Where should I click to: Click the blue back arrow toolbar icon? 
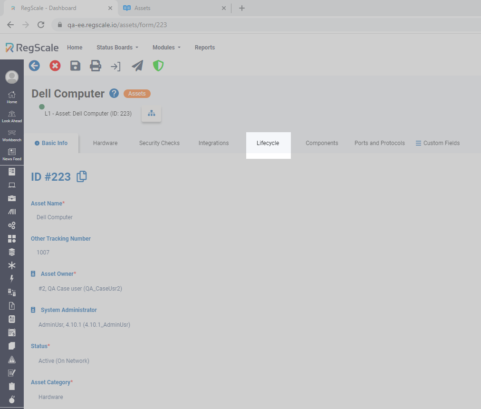pos(34,66)
